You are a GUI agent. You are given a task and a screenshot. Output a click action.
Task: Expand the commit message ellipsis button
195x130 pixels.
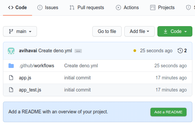pyautogui.click(x=78, y=51)
